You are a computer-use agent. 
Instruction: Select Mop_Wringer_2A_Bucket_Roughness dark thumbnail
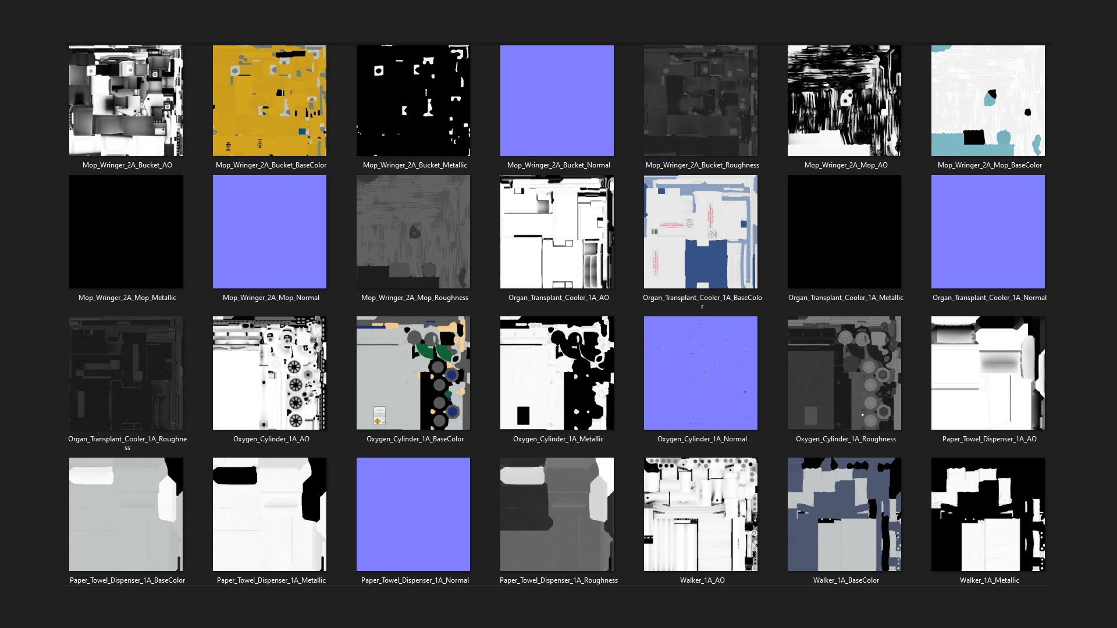click(700, 101)
